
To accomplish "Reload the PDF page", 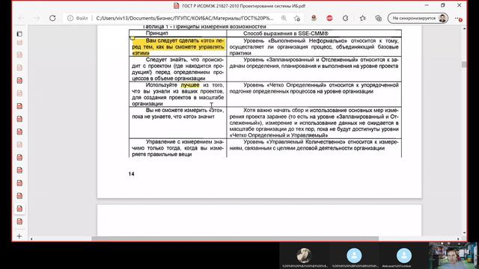I will pos(52,18).
